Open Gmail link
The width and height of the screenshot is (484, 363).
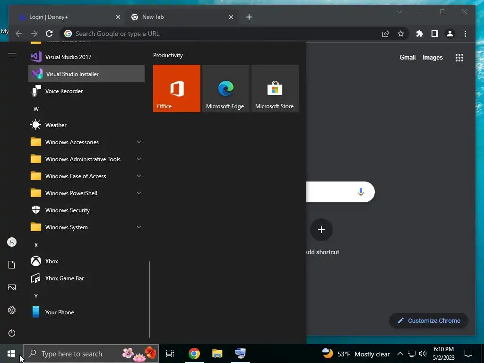tap(407, 57)
